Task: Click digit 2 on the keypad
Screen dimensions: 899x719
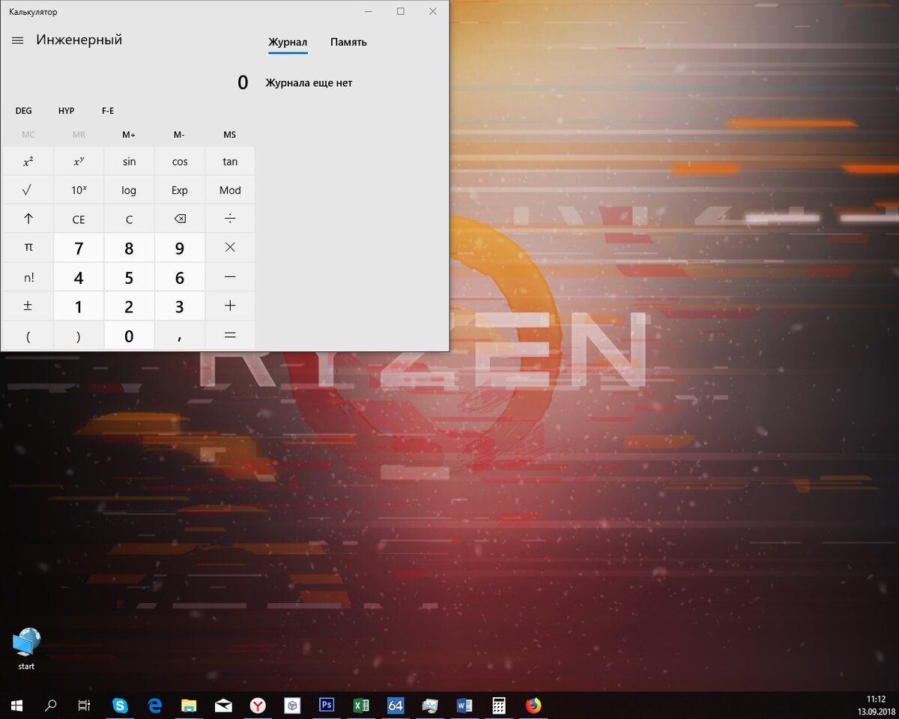Action: click(129, 306)
